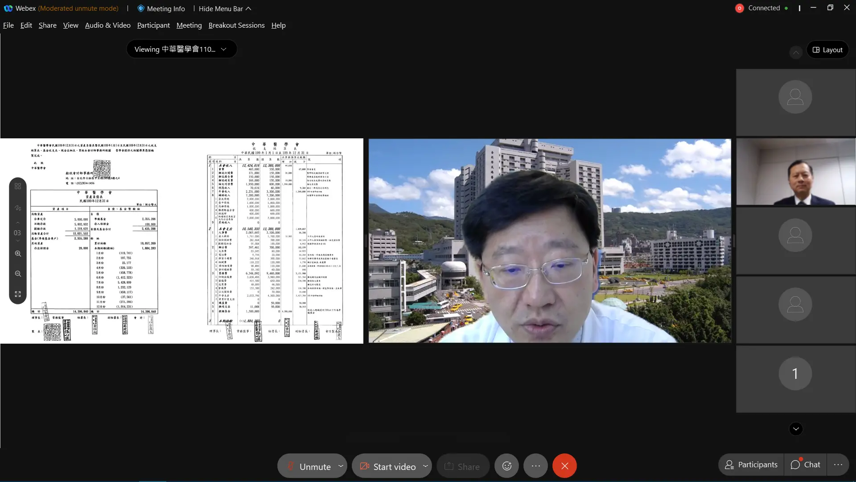Image resolution: width=856 pixels, height=482 pixels.
Task: Click the red leave meeting button
Action: [564, 466]
